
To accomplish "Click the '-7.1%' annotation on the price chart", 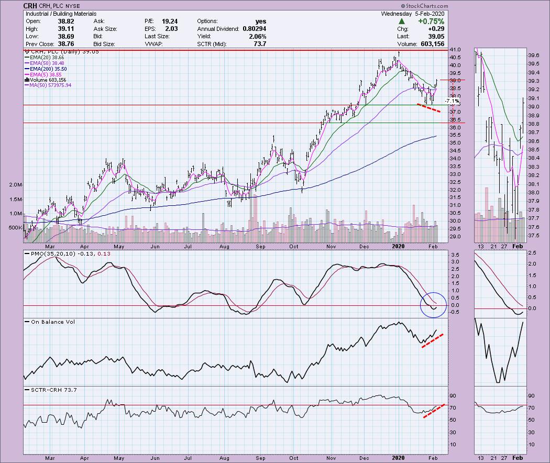I will point(452,101).
